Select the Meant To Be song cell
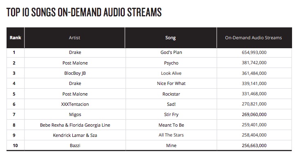This screenshot has height=161, width=299. tap(171, 125)
